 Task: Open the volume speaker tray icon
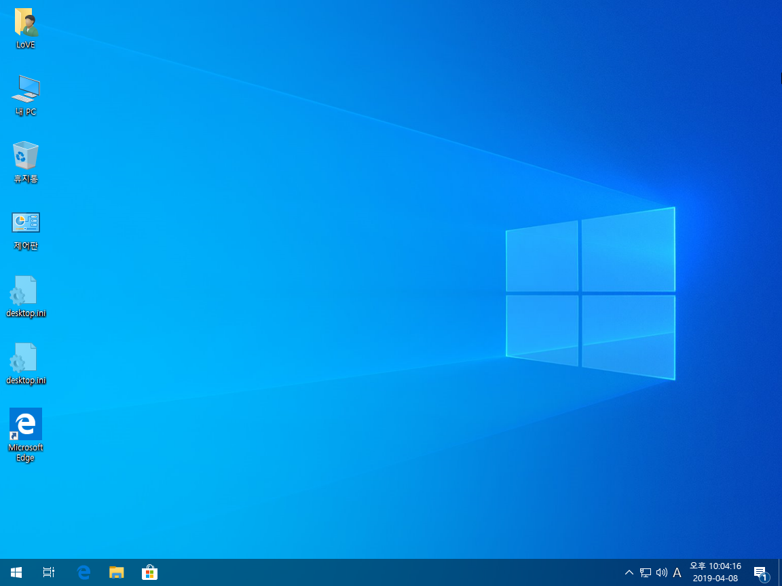(661, 572)
